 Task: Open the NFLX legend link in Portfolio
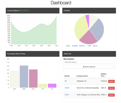pyautogui.click(x=83, y=46)
